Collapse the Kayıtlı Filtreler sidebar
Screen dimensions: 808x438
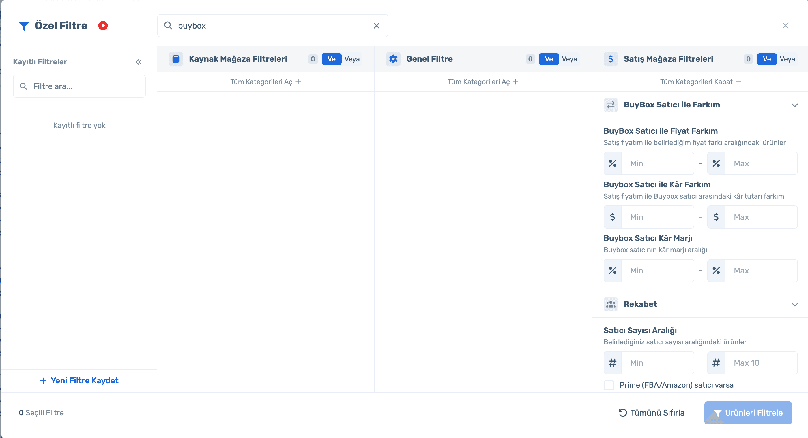click(x=139, y=62)
